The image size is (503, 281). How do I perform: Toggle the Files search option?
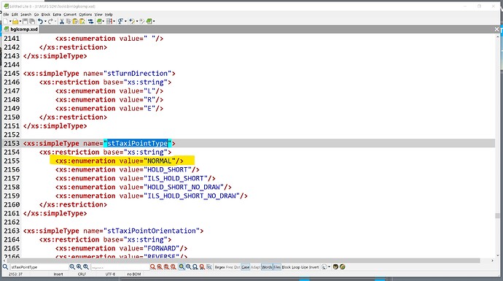(277, 267)
